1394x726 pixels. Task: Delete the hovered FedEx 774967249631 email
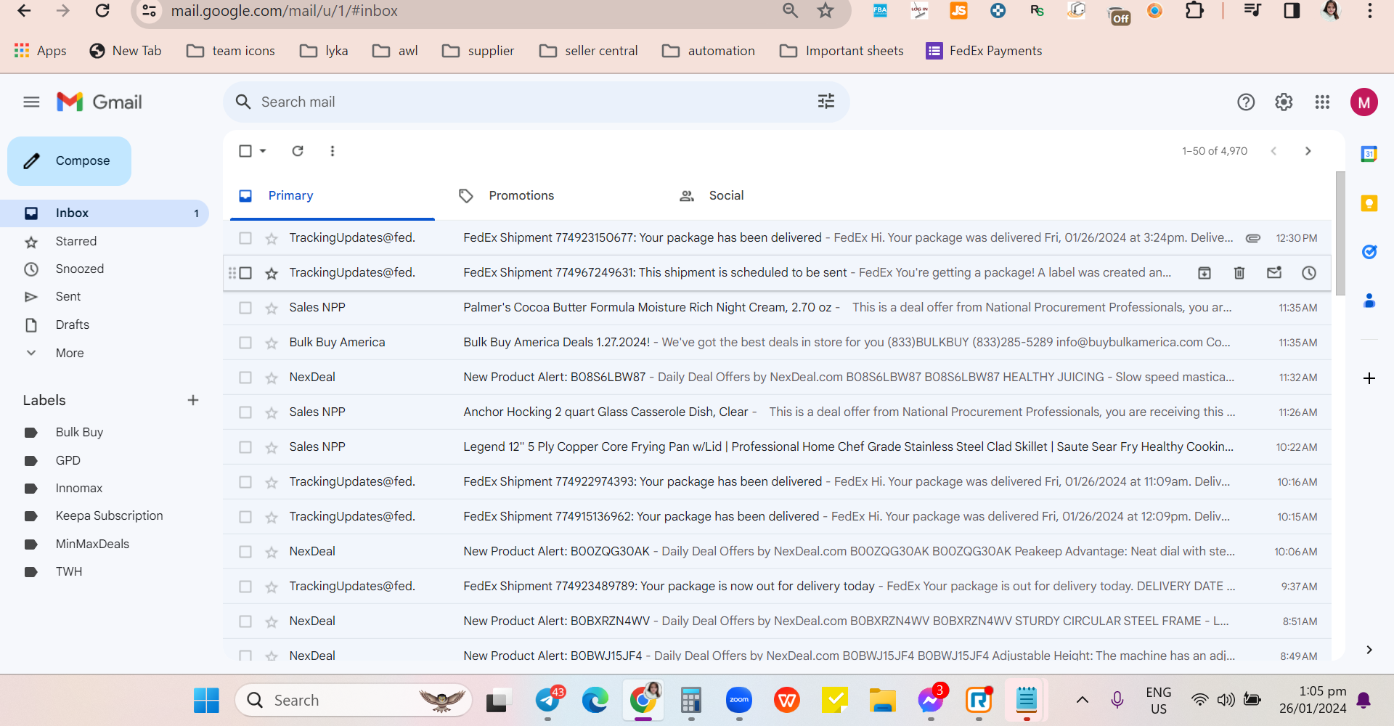(x=1239, y=273)
